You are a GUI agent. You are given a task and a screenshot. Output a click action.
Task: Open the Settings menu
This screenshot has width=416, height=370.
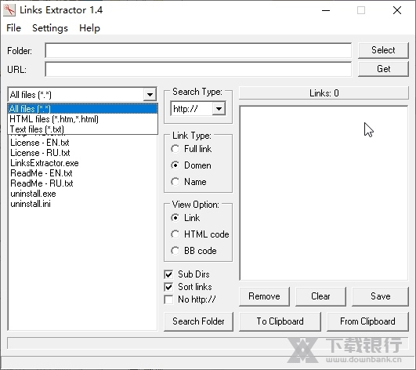click(x=50, y=28)
